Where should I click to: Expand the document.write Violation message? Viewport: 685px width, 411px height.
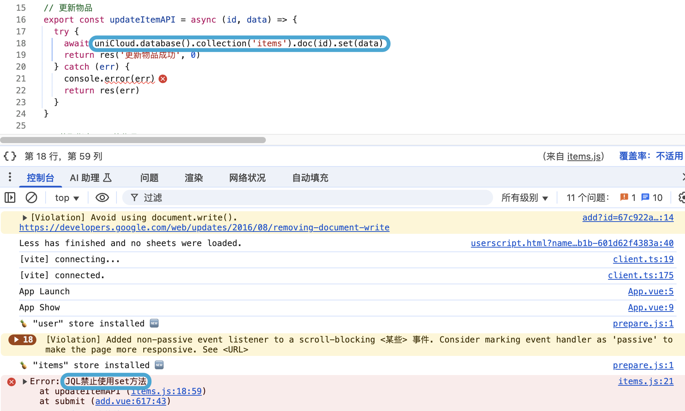25,218
